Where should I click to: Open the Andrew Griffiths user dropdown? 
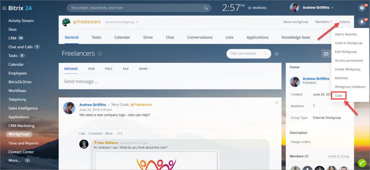(x=318, y=8)
